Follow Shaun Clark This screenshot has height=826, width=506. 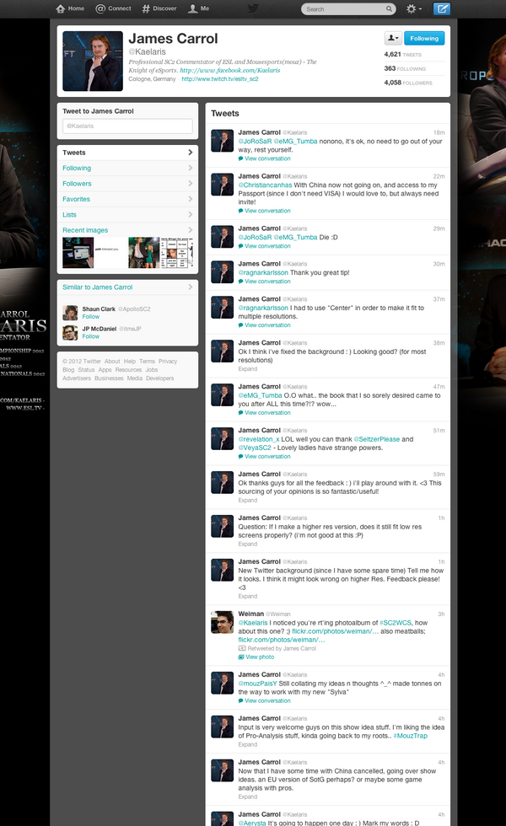tap(91, 317)
